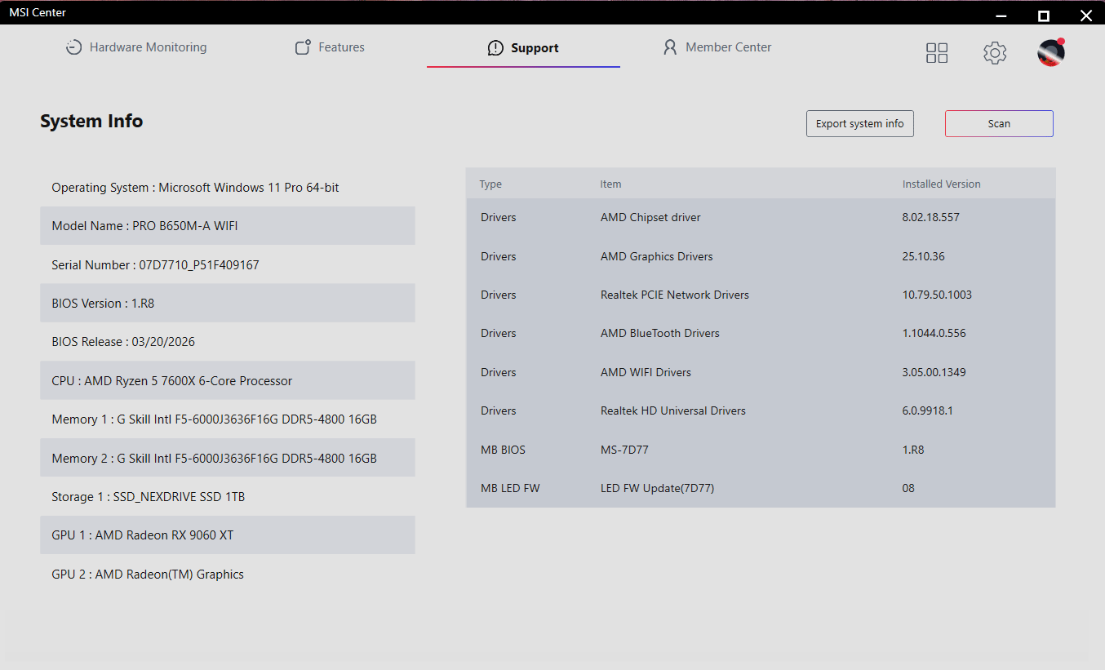Switch to the Hardware Monitoring tab

[136, 47]
